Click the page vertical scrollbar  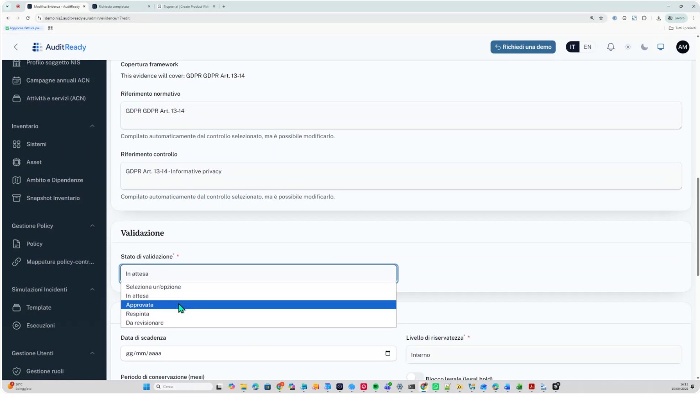click(x=698, y=227)
